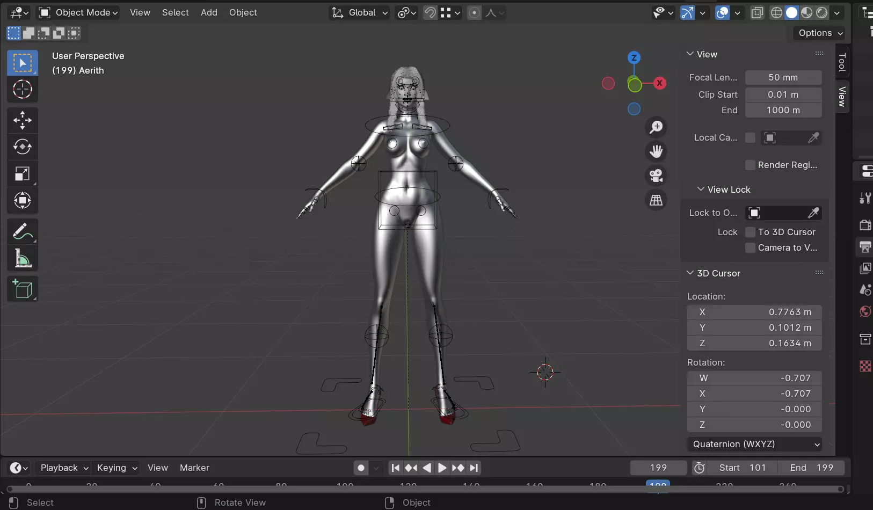The image size is (873, 510).
Task: Play the animation forward
Action: (x=442, y=468)
